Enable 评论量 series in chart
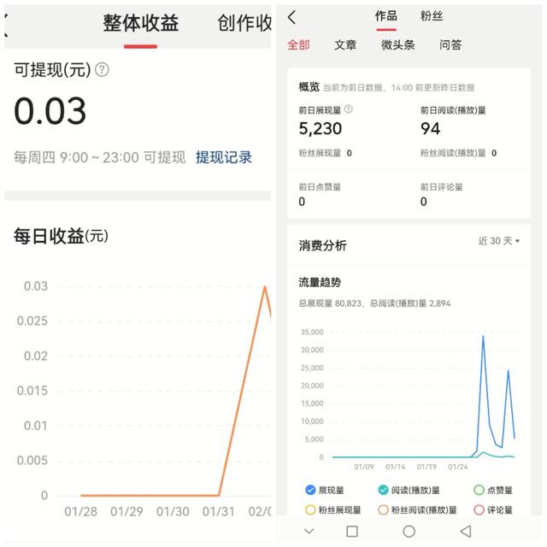The height and width of the screenshot is (547, 547). (479, 509)
